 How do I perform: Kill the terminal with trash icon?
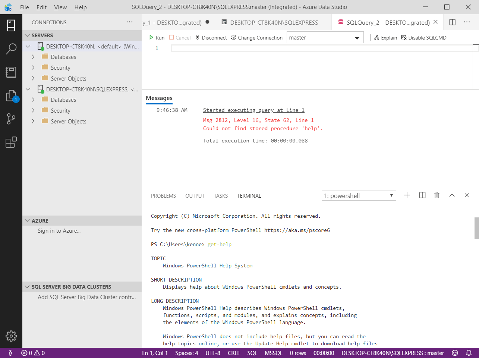(x=437, y=195)
